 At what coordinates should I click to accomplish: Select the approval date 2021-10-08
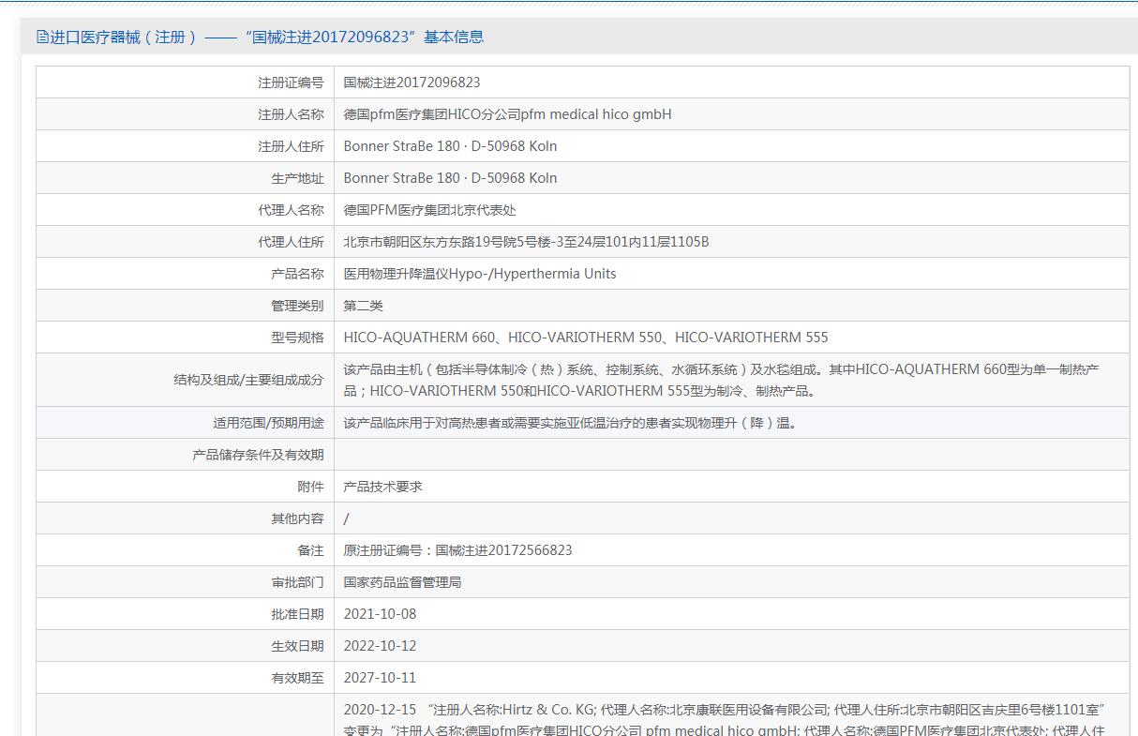pos(380,614)
